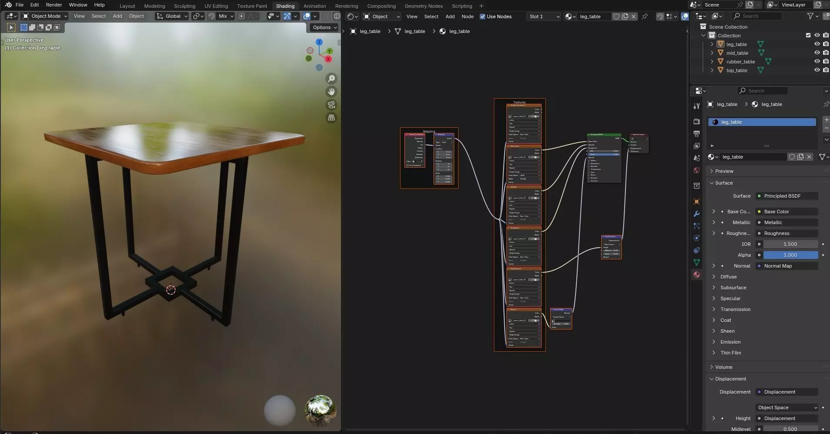Click the pan hand icon in viewport

pyautogui.click(x=331, y=92)
